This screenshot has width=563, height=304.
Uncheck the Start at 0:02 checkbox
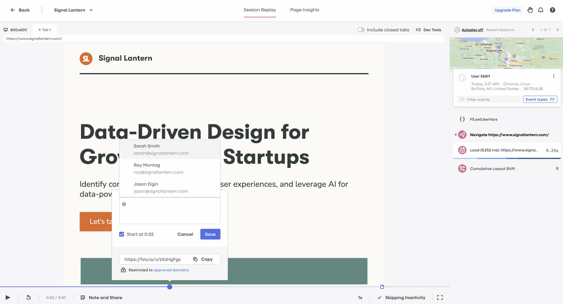(x=122, y=234)
